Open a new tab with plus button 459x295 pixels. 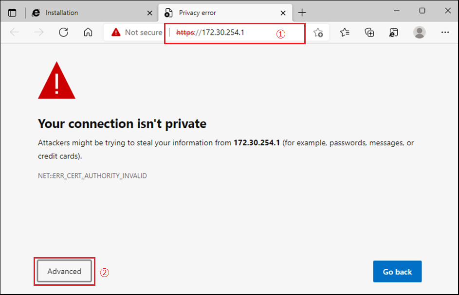302,13
